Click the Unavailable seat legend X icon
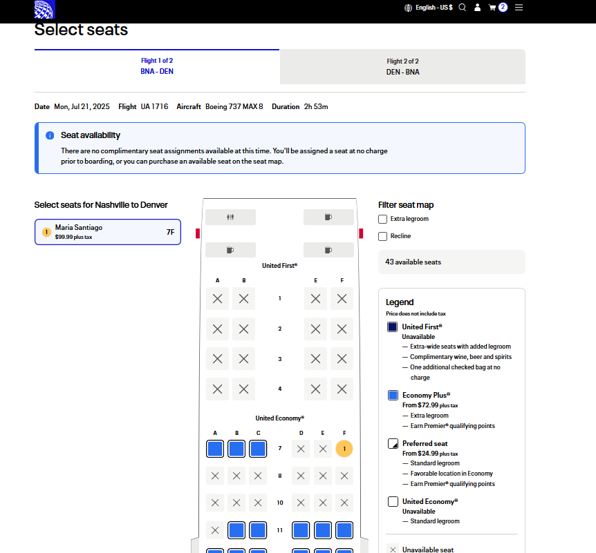Viewport: 596px width, 553px height. coord(393,550)
